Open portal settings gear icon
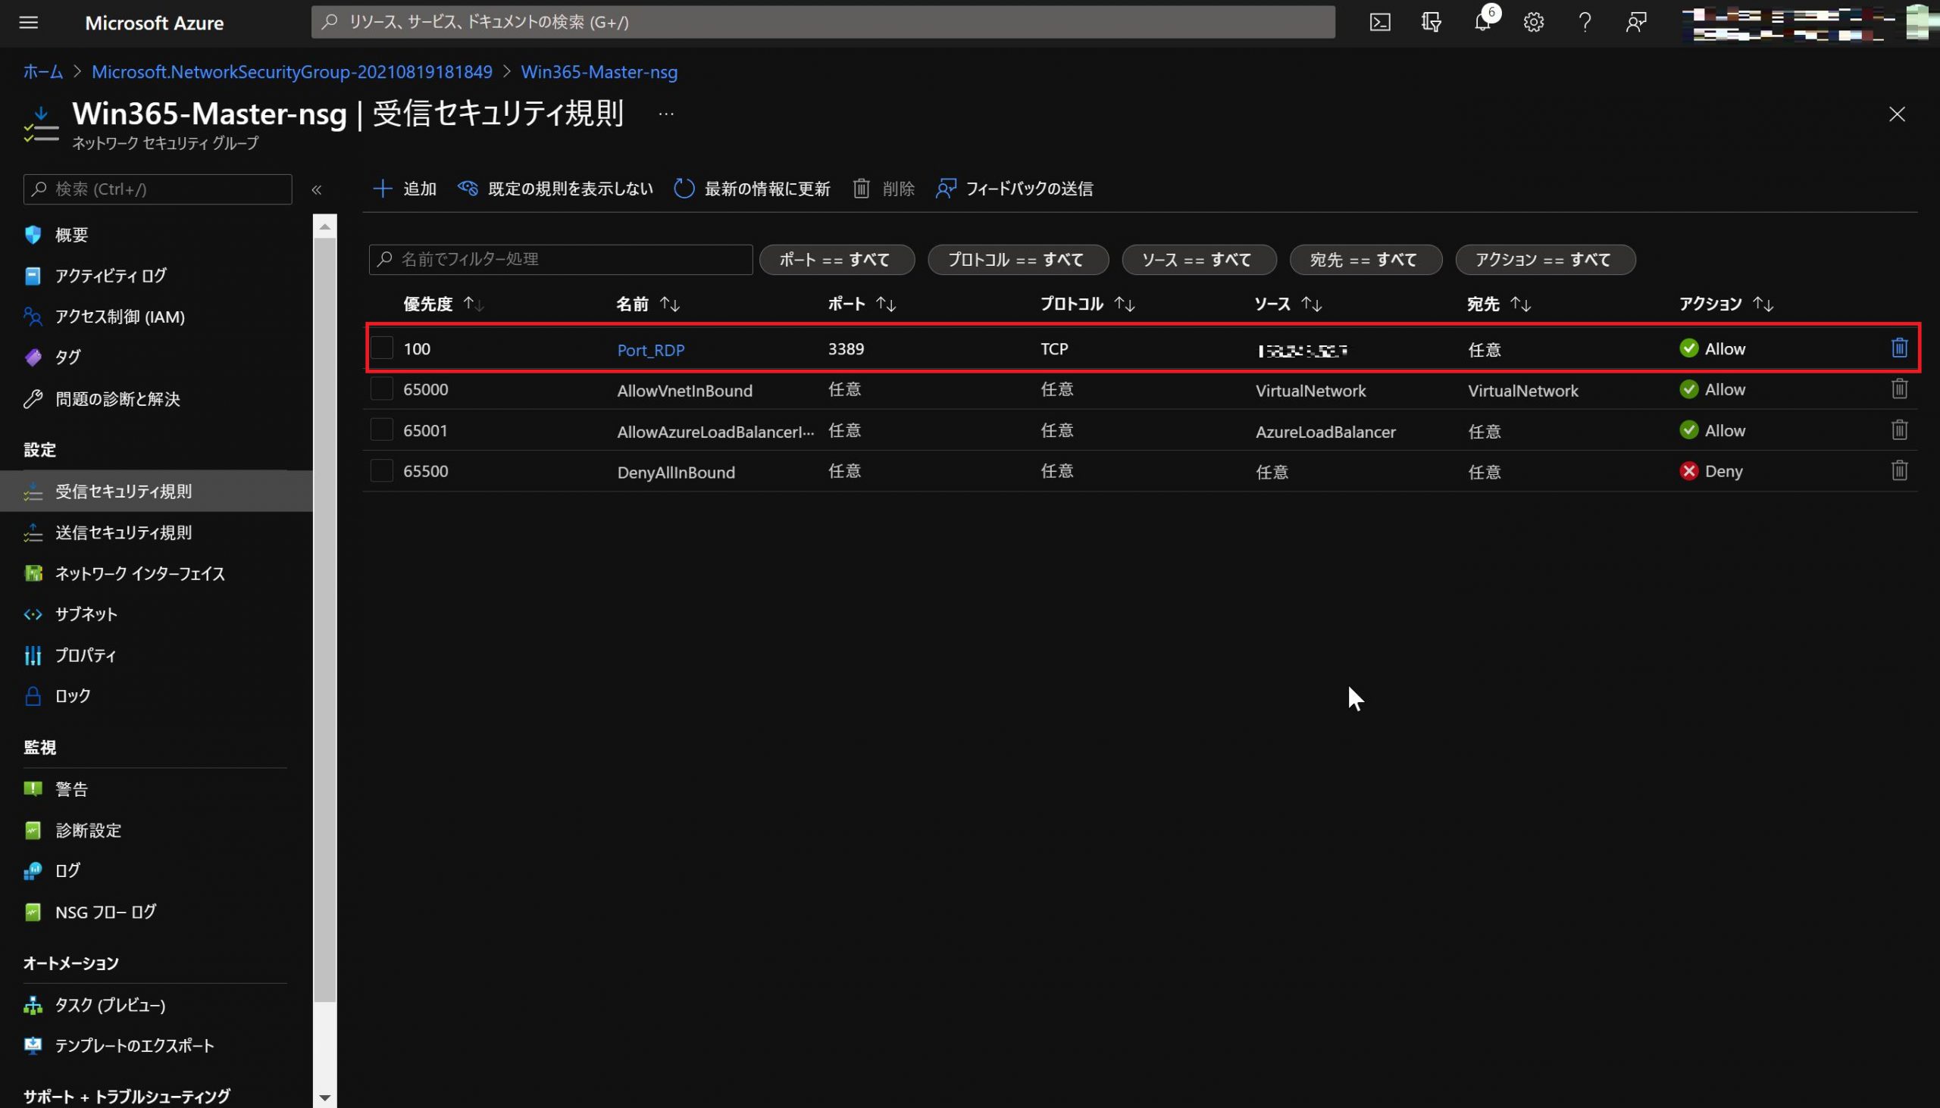Image resolution: width=1940 pixels, height=1108 pixels. (1533, 22)
